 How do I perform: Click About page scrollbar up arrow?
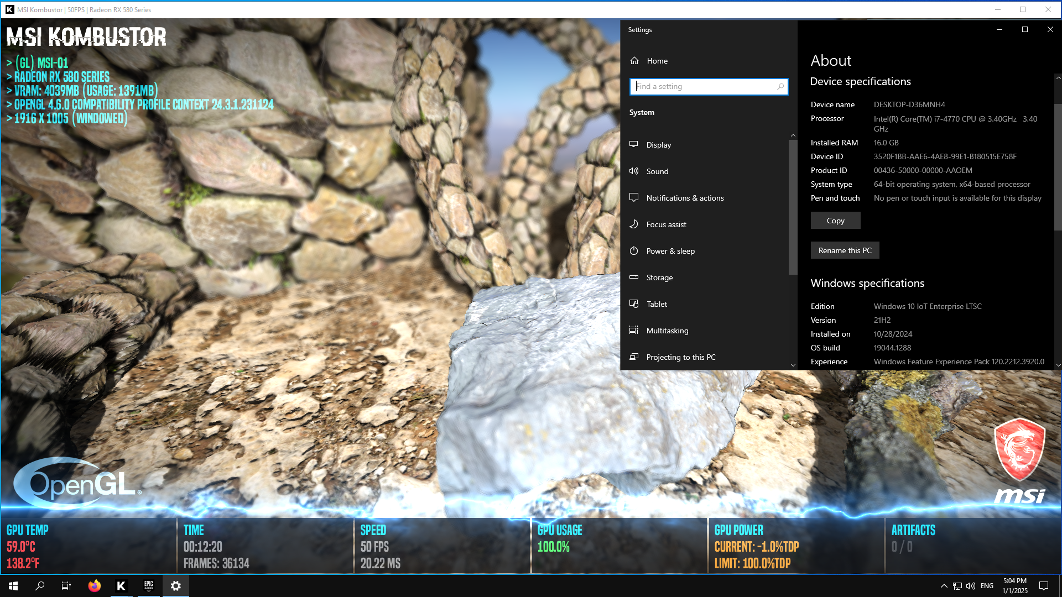pos(1058,78)
